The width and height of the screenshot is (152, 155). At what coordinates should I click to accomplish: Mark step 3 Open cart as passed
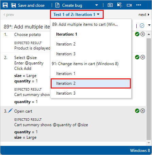point(137,111)
